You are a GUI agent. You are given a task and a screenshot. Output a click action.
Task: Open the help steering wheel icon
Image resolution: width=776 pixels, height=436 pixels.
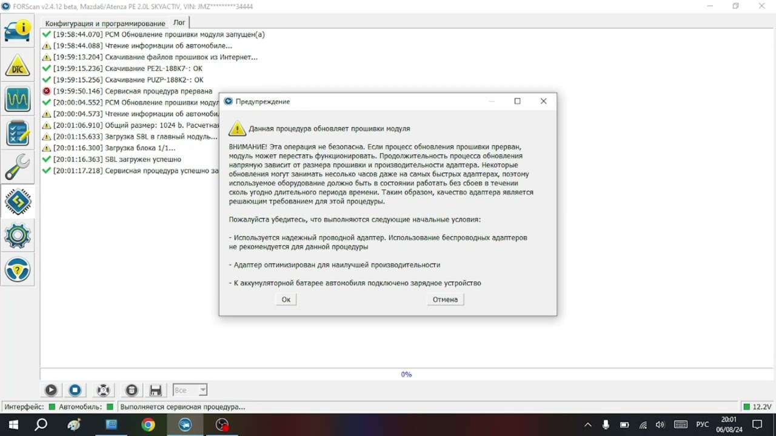[18, 269]
